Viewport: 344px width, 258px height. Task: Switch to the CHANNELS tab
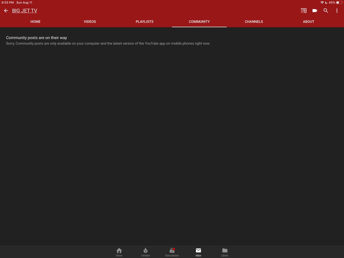pos(254,22)
